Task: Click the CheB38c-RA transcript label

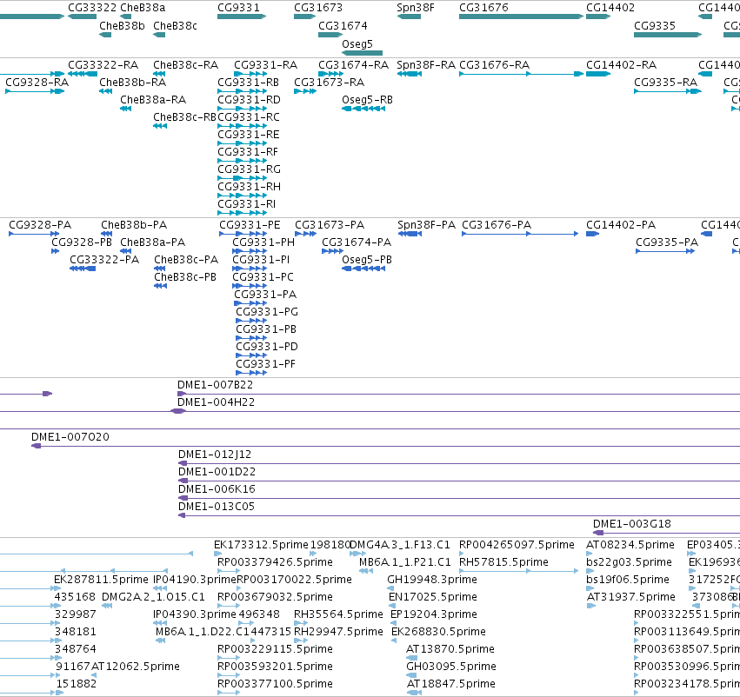Action: (185, 64)
